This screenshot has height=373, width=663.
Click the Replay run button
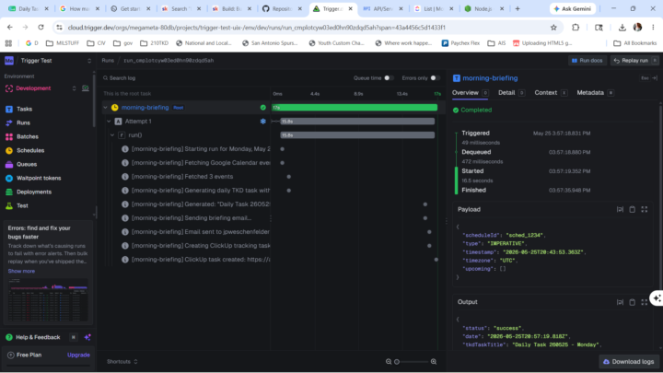634,61
